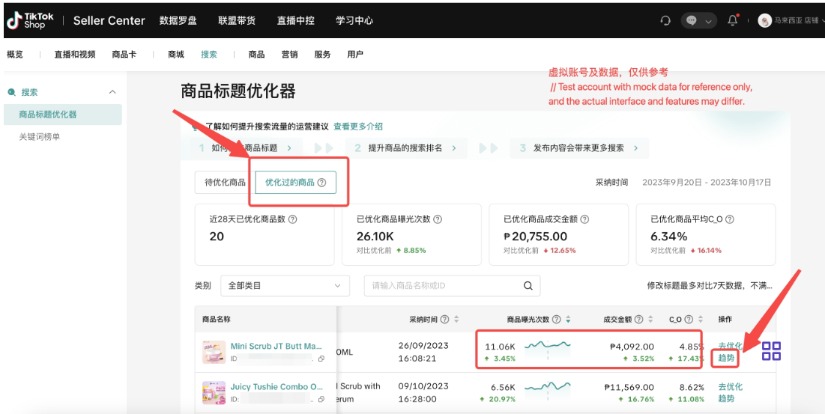The image size is (825, 414).
Task: Open the chat messages icon
Action: point(692,20)
